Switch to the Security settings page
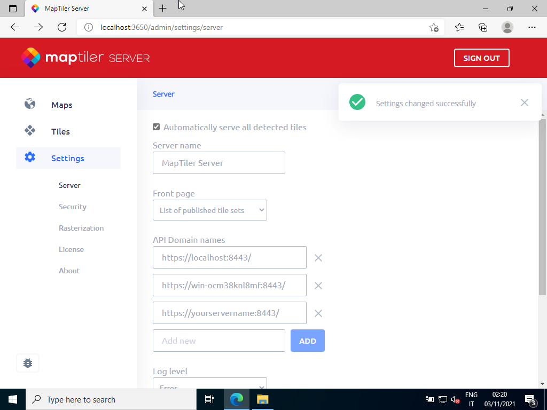 click(72, 207)
